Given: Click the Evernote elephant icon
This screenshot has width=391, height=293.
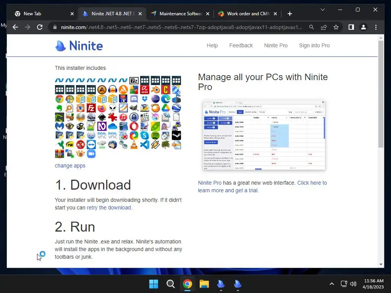Looking at the screenshot, I should pyautogui.click(x=59, y=108).
